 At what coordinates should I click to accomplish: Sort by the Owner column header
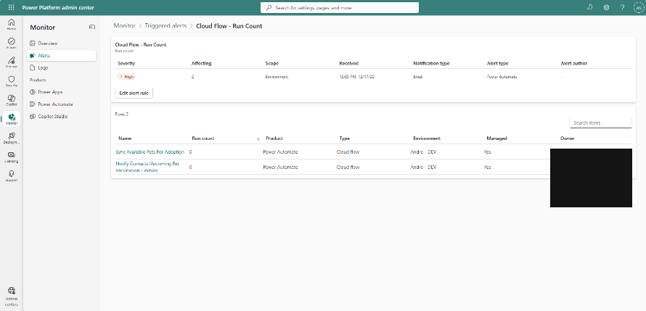pyautogui.click(x=568, y=138)
